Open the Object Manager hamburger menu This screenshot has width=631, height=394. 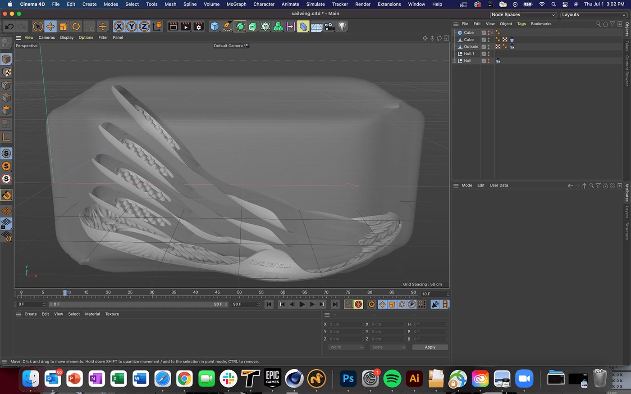click(456, 24)
